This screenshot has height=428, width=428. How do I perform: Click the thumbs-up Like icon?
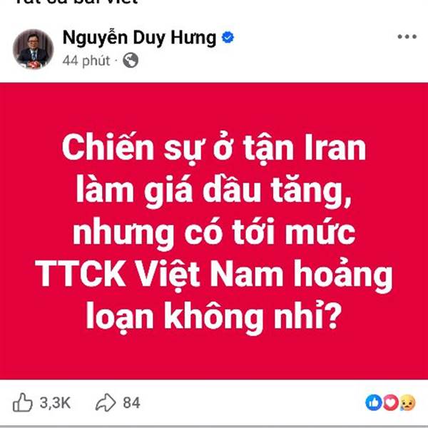tap(22, 402)
